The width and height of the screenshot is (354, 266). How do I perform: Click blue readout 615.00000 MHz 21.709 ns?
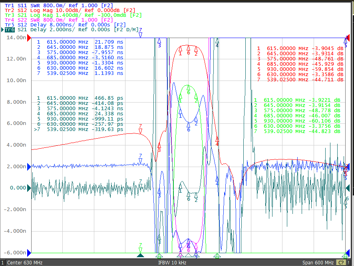click(80, 42)
